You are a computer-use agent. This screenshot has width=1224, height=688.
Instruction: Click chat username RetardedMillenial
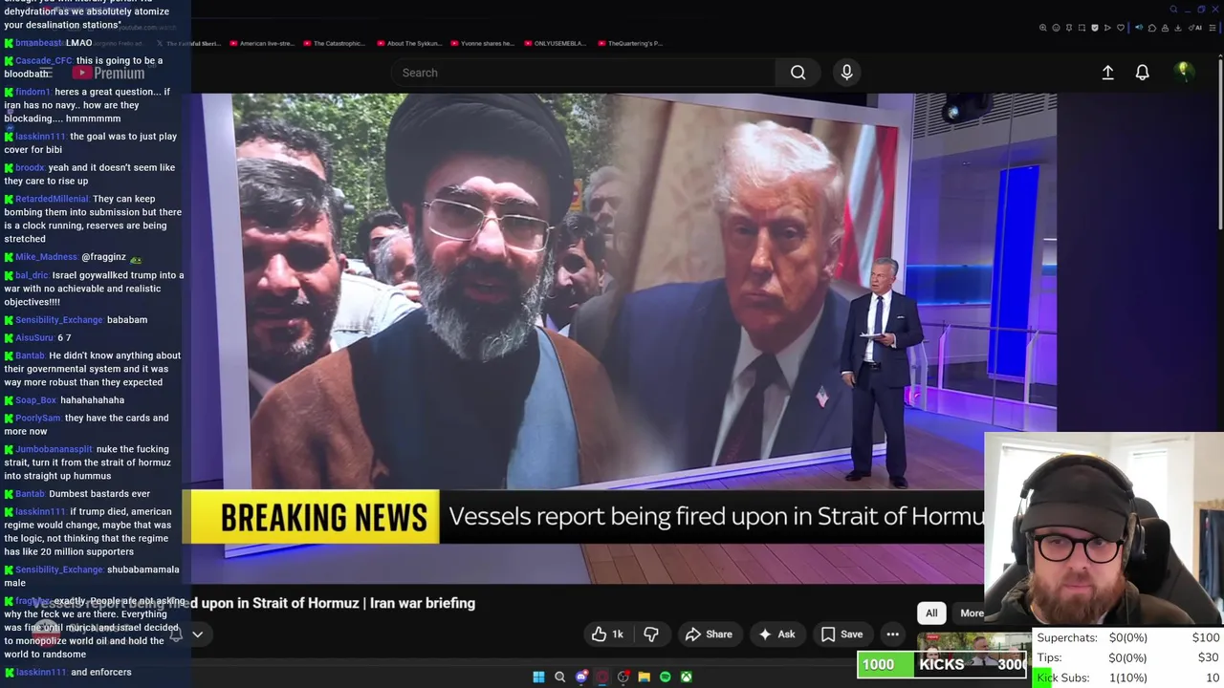coord(54,199)
